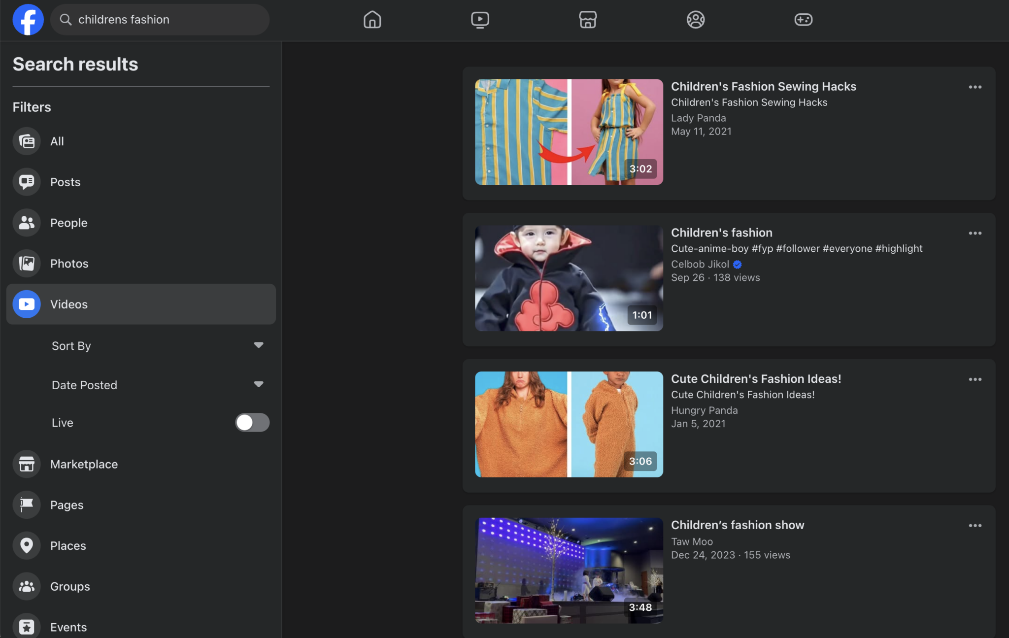Screen dimensions: 1009x638
Task: Open the Celbob Jikol page link
Action: (700, 264)
